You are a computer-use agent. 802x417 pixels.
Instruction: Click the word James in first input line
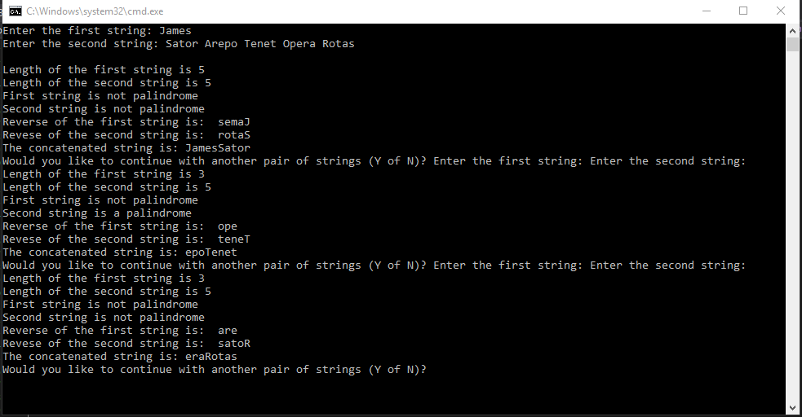(x=175, y=31)
